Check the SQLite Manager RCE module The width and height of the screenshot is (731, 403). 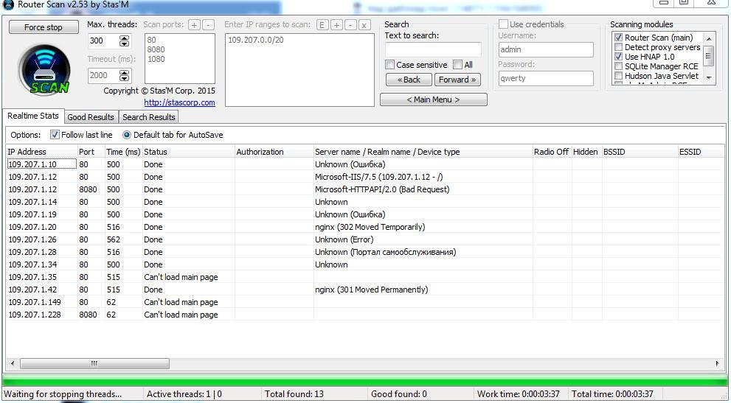pos(619,66)
